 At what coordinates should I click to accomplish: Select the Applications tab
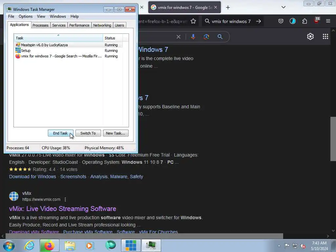point(19,25)
